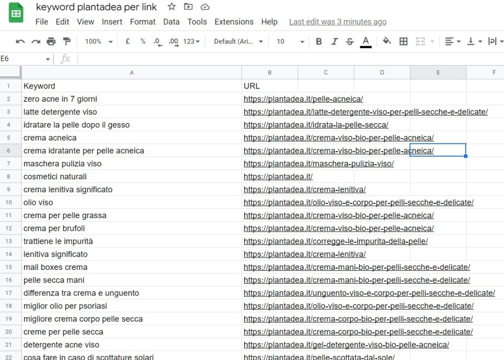The width and height of the screenshot is (504, 360).
Task: Expand the Merge cells dropdown arrow
Action: tap(432, 41)
